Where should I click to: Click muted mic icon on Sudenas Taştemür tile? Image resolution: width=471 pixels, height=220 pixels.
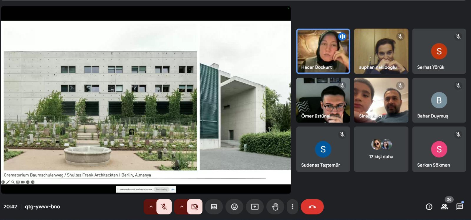[x=342, y=135]
